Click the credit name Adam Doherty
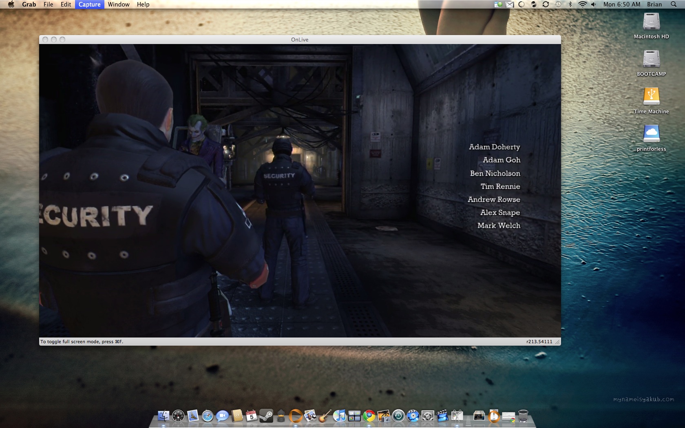The height and width of the screenshot is (428, 685). 495,147
